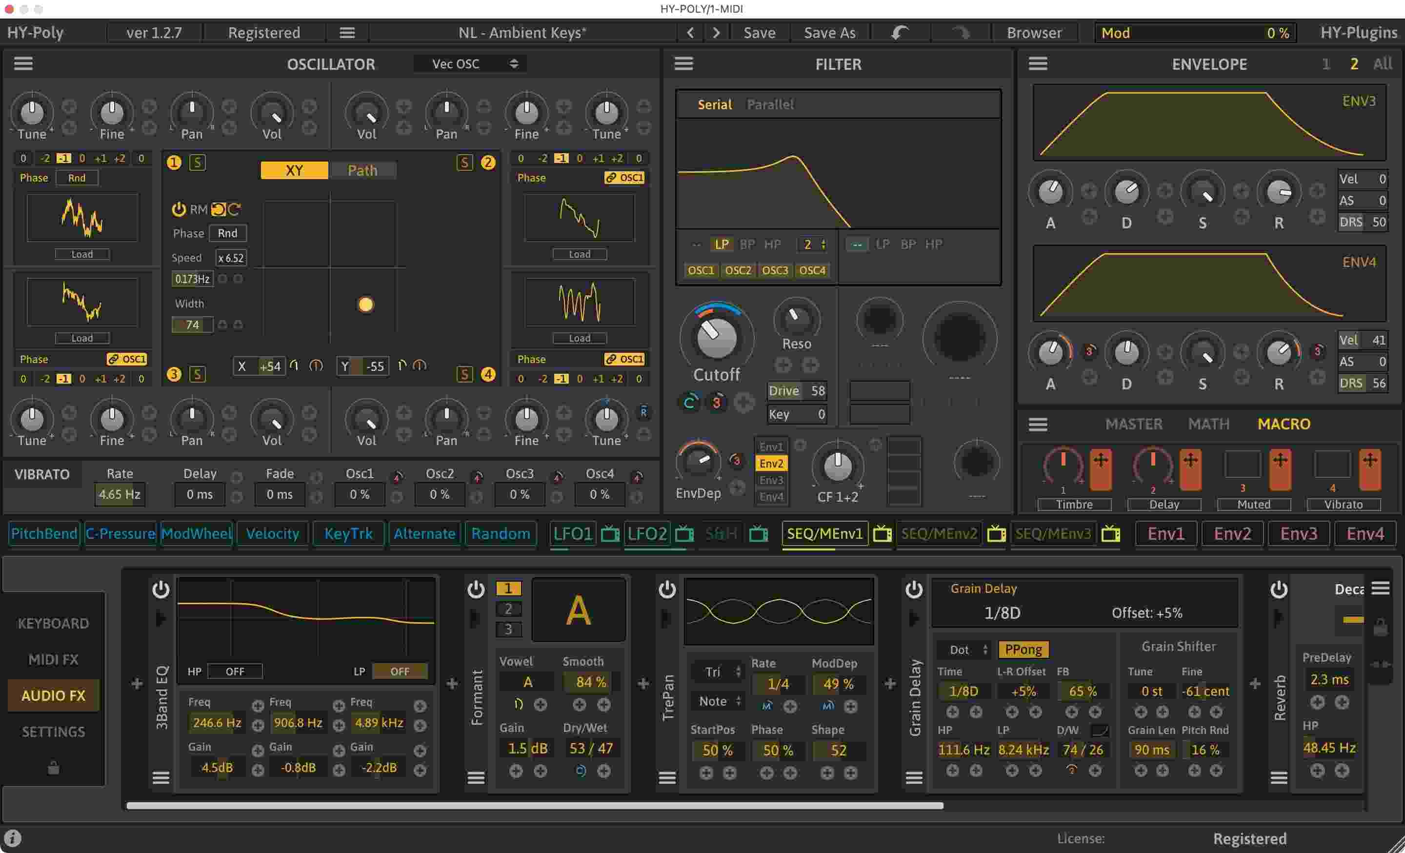
Task: Enable PPong mode in Grain Delay
Action: [1024, 649]
